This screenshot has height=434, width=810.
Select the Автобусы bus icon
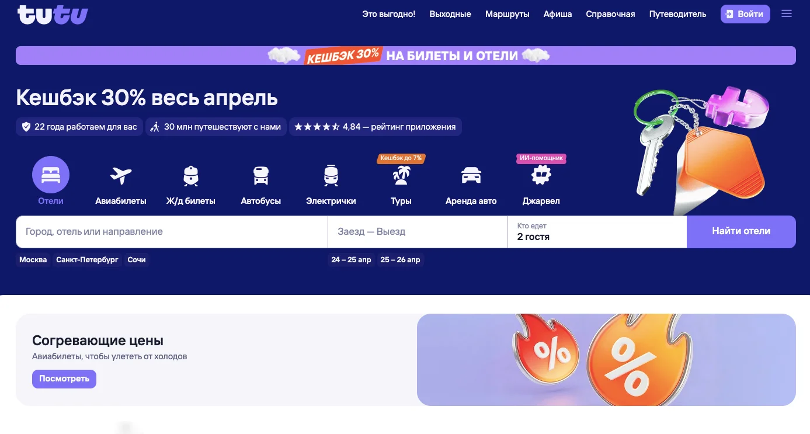coord(261,175)
